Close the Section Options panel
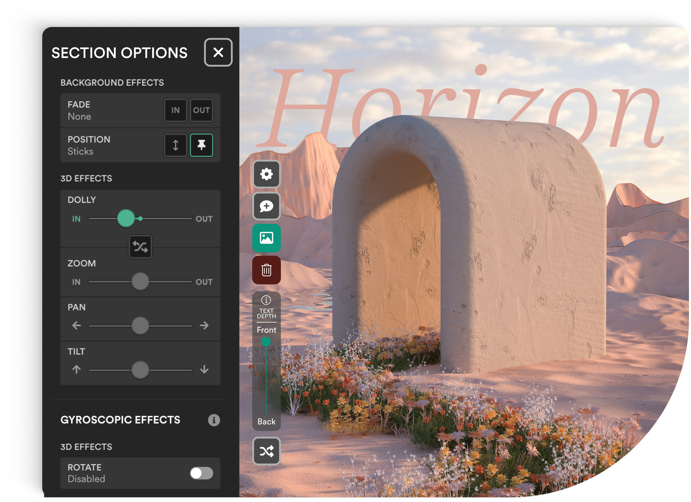691x502 pixels. click(x=218, y=52)
